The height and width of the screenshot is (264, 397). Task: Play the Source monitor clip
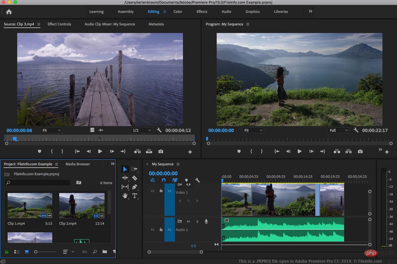(x=100, y=151)
